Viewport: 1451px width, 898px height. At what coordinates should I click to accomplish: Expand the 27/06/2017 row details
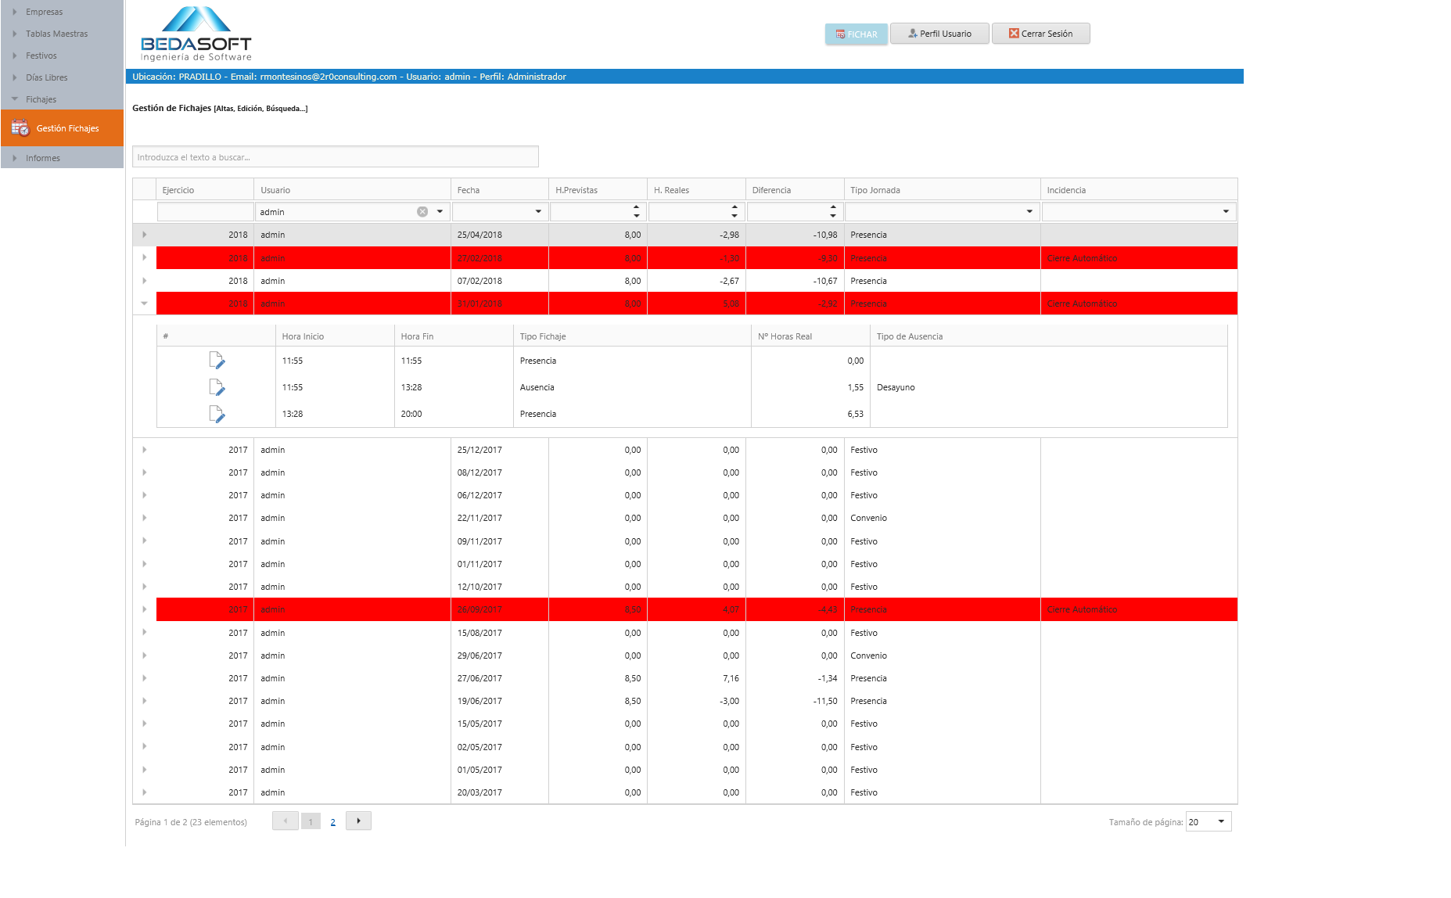[x=145, y=678]
